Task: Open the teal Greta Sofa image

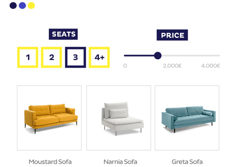Action: [187, 118]
